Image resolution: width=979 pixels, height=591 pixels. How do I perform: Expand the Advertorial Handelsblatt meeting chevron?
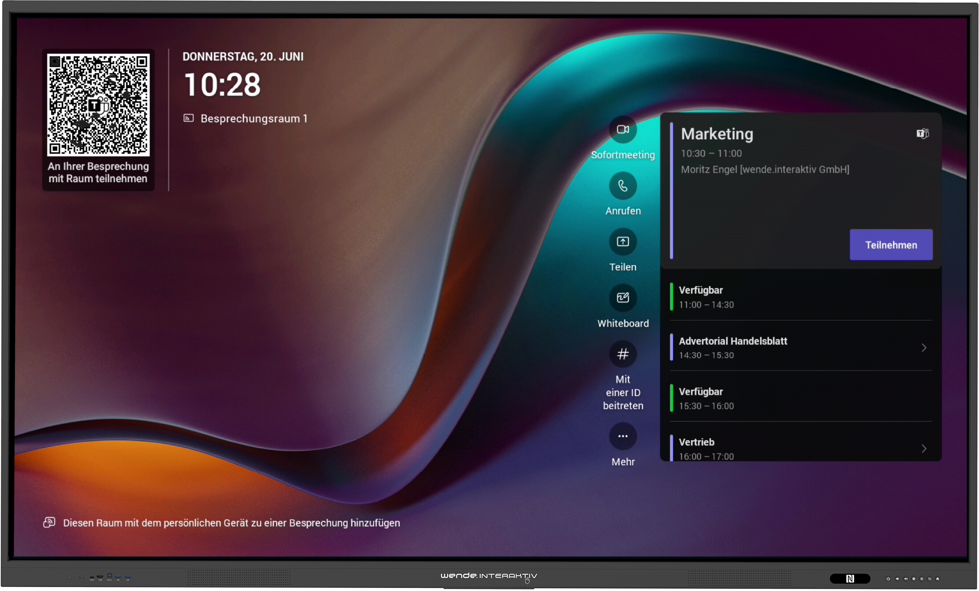click(924, 348)
